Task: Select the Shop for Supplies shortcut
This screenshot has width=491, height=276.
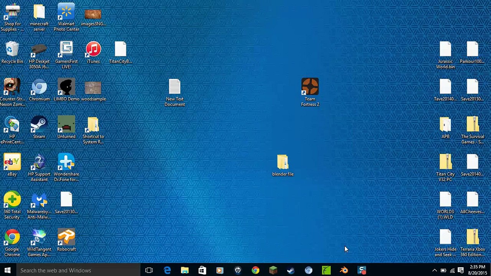Action: point(12,18)
